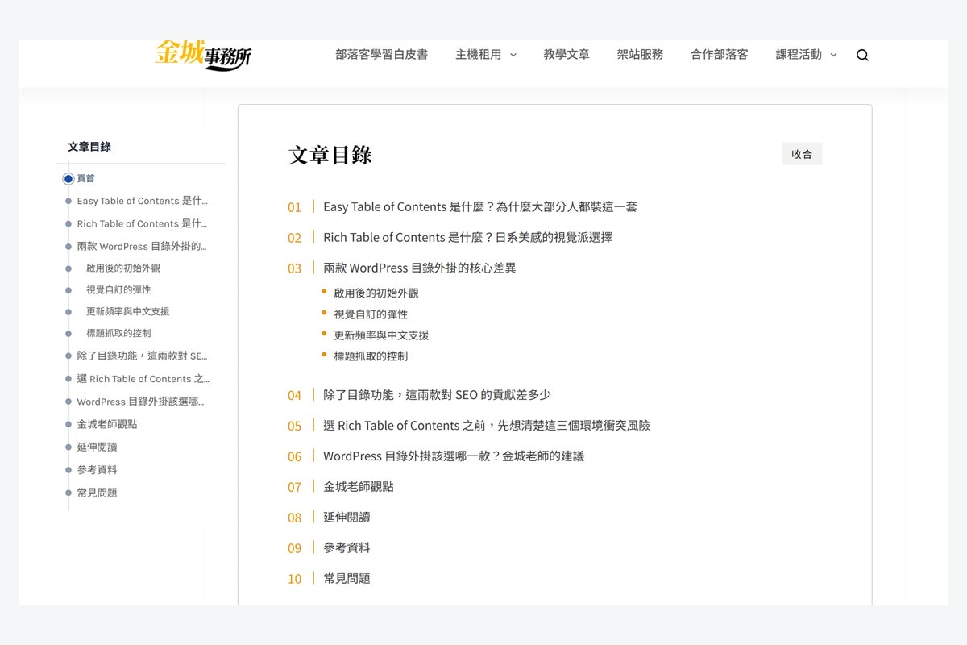Screen dimensions: 967x645
Task: Open entry 02 Rich Table of Contents 是什麼
Action: [467, 237]
